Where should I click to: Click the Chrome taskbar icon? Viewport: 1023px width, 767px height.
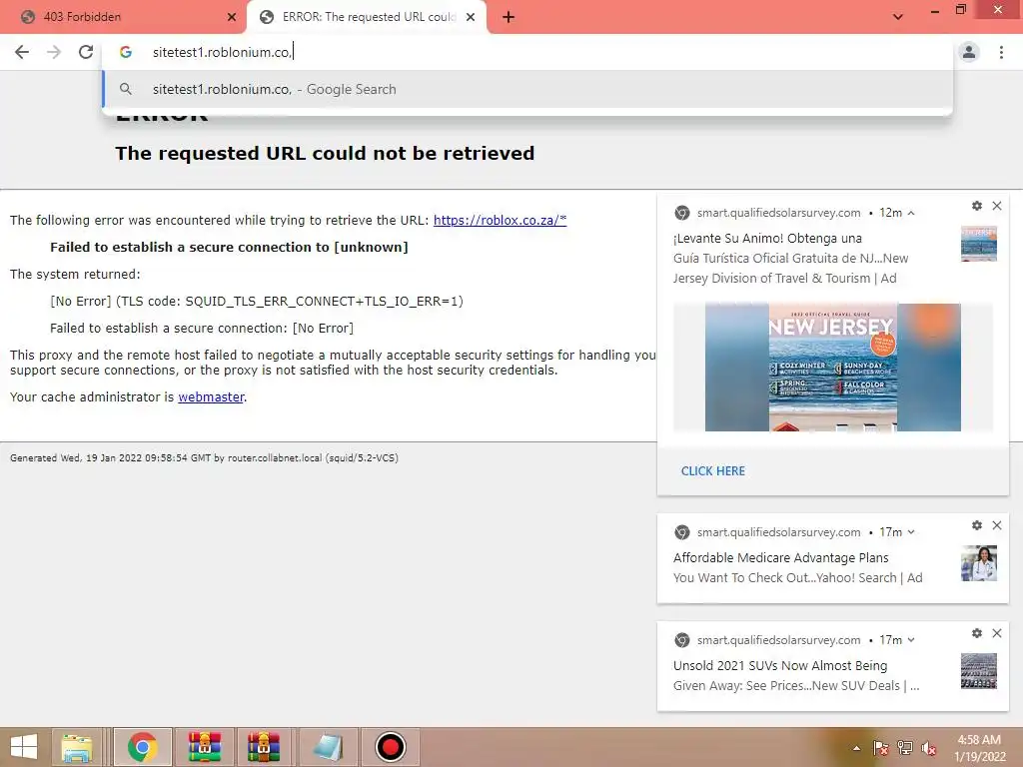(143, 747)
